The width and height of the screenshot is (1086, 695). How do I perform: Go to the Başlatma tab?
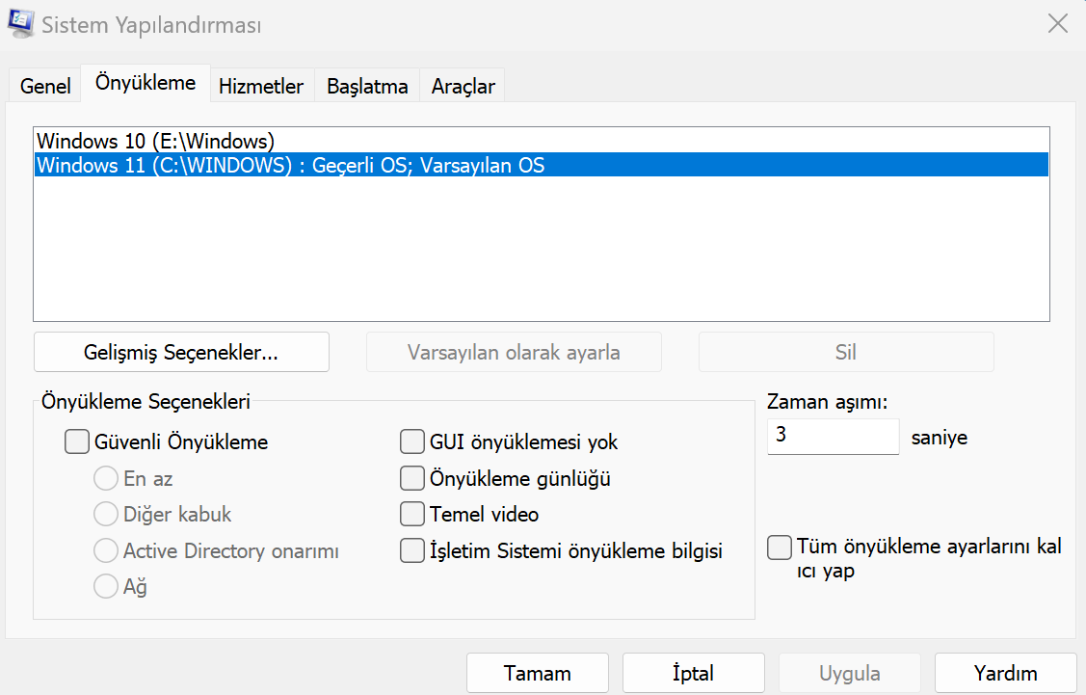367,86
